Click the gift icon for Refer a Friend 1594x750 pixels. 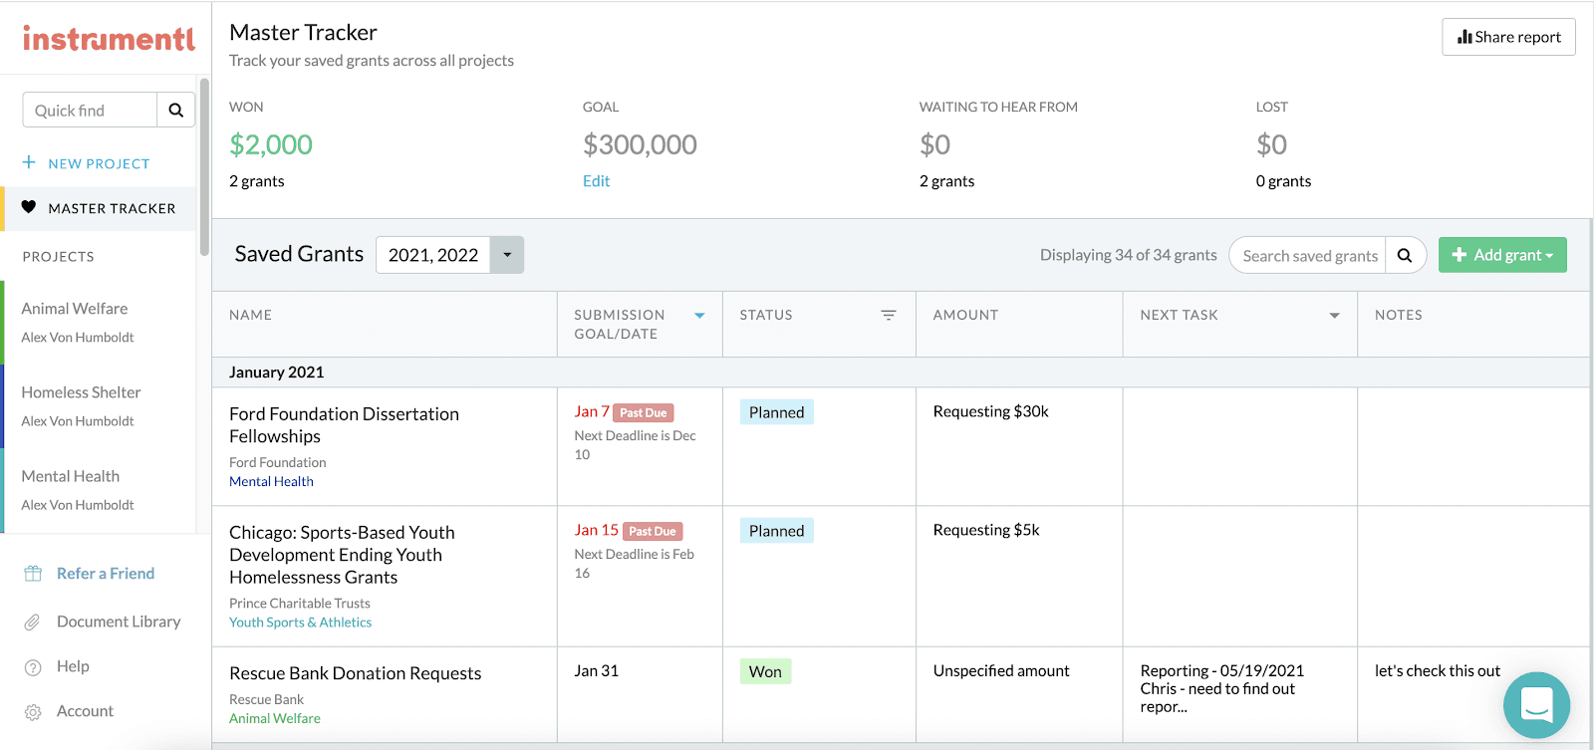[33, 574]
